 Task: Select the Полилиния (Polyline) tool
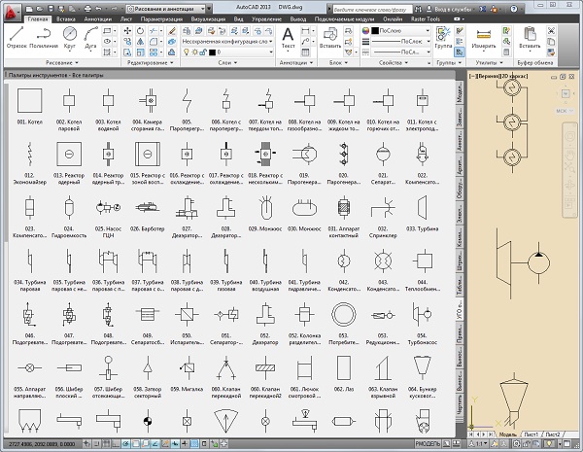pos(44,35)
